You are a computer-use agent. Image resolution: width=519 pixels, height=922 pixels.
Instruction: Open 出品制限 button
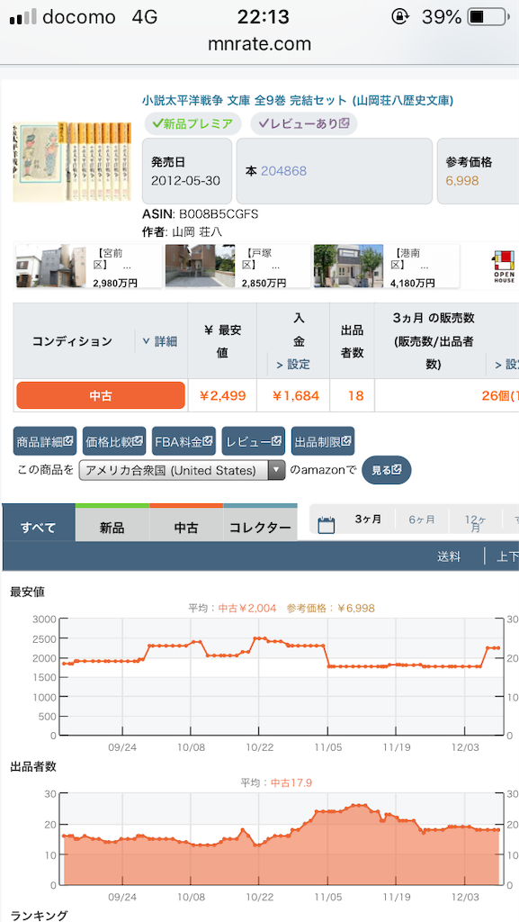[323, 441]
